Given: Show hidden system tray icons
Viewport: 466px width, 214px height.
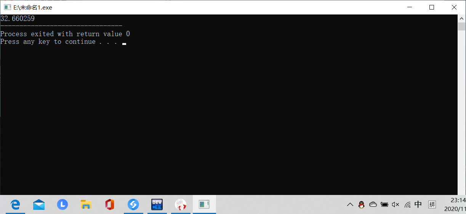Looking at the screenshot, I should pyautogui.click(x=350, y=205).
